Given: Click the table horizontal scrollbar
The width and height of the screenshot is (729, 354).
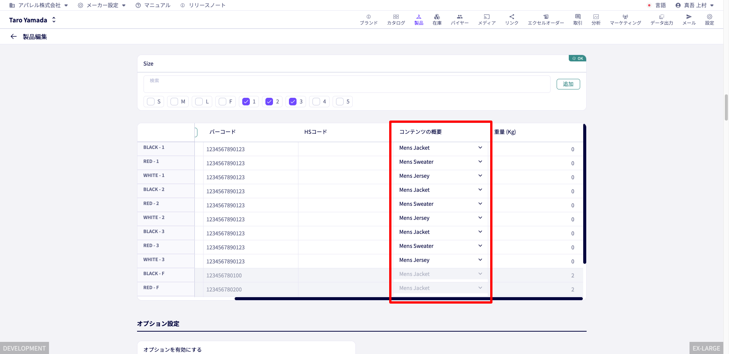Looking at the screenshot, I should click(x=409, y=299).
